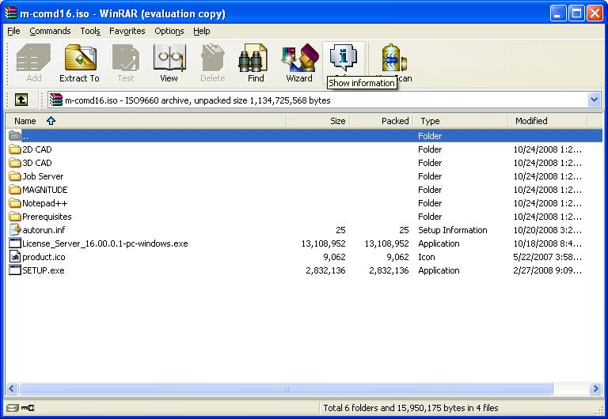This screenshot has height=419, width=608.
Task: Select the SETUP.exe file icon
Action: click(15, 270)
